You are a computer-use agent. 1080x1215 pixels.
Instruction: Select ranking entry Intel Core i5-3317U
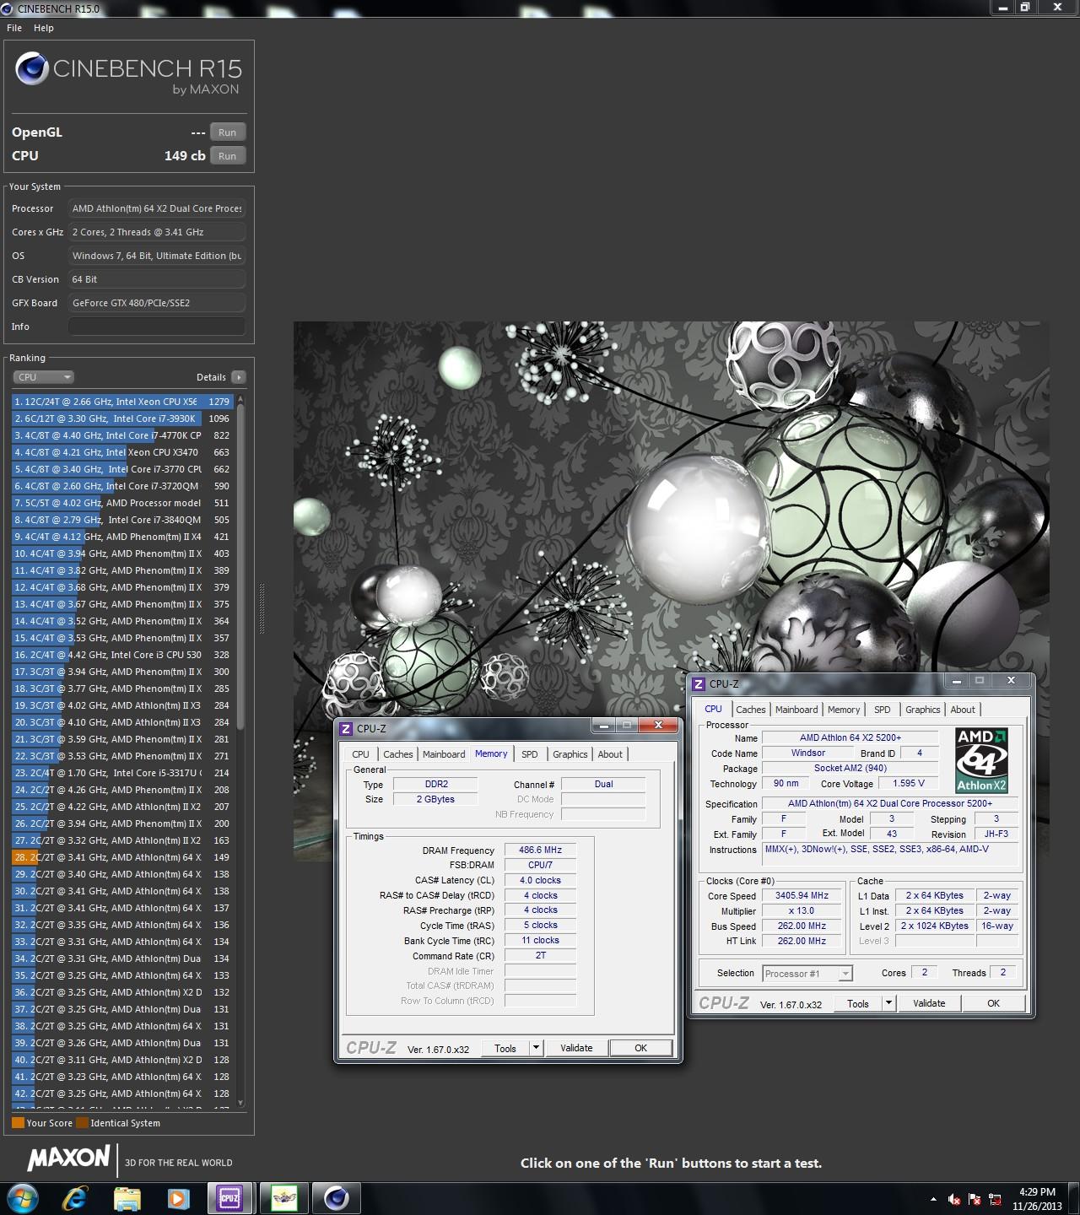tap(122, 773)
